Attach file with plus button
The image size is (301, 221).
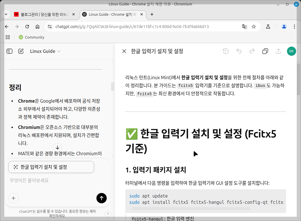pos(13,198)
